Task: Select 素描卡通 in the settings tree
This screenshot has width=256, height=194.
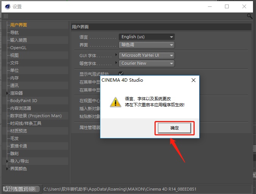Action: pos(19,146)
